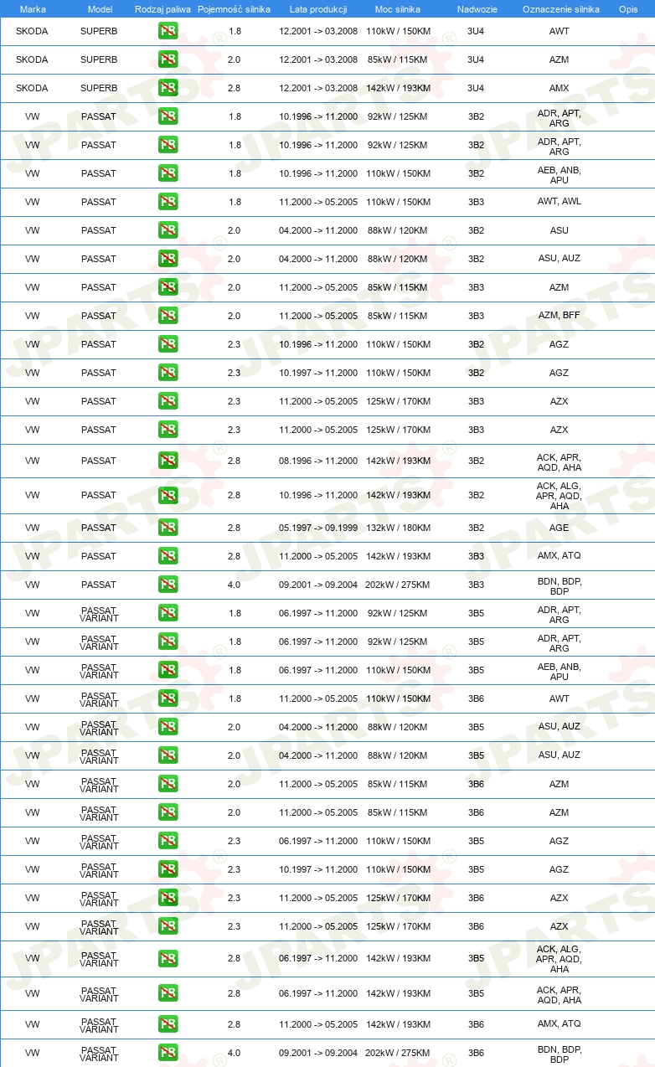
Task: Click the Nadwozie column header
Action: [x=477, y=9]
